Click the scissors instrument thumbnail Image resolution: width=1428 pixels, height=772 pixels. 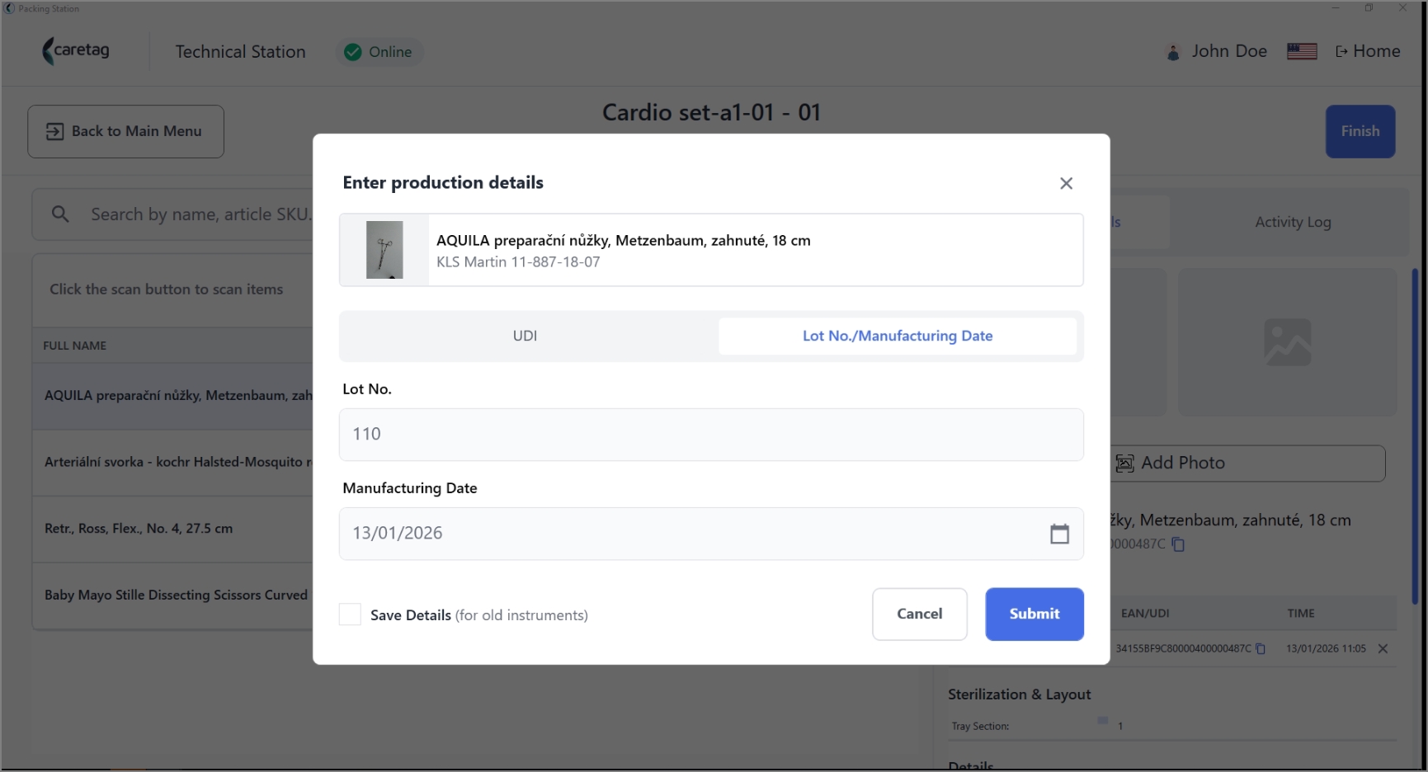(x=384, y=250)
